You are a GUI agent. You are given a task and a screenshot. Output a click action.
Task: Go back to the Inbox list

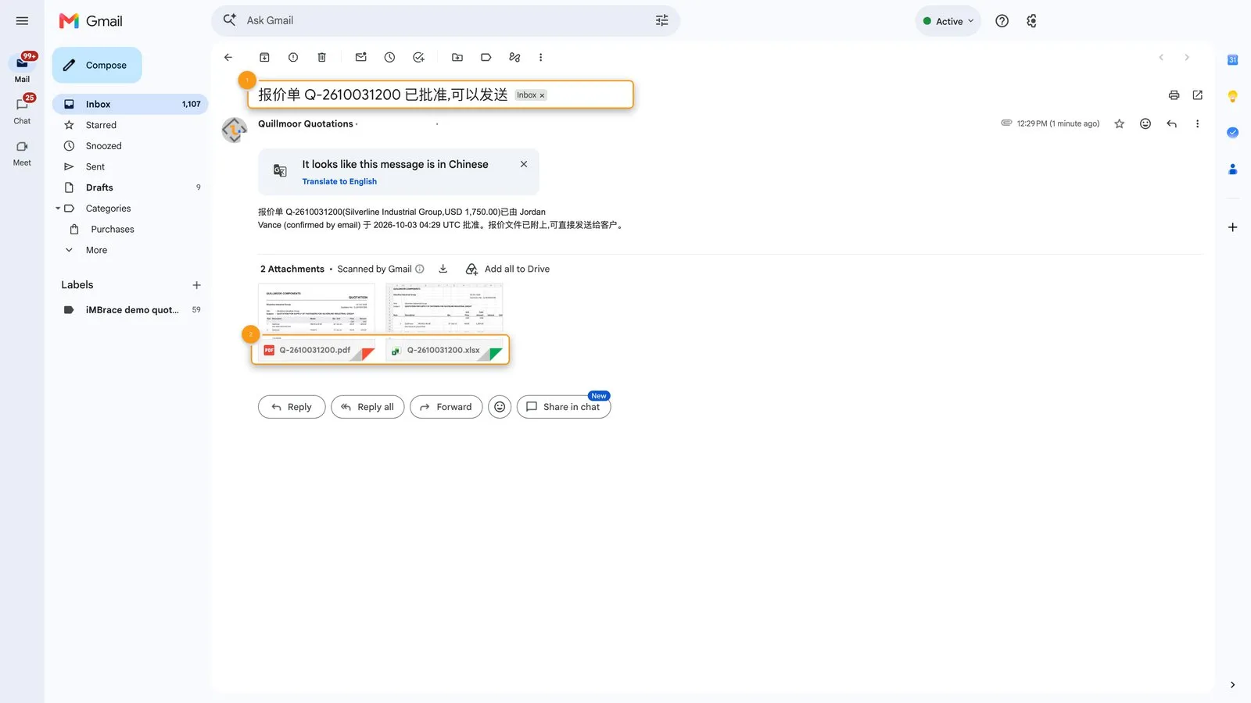tap(228, 57)
